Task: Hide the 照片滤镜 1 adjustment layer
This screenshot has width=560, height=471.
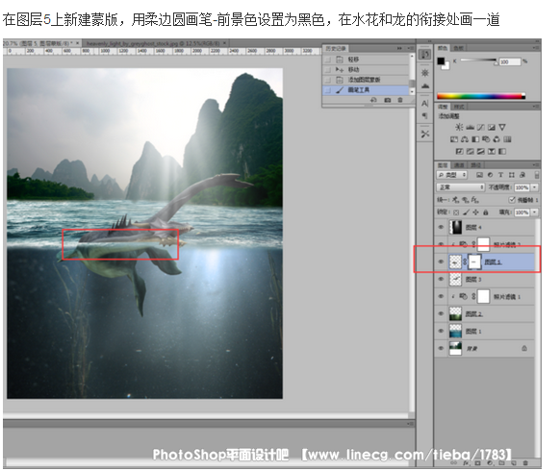Action: 441,296
